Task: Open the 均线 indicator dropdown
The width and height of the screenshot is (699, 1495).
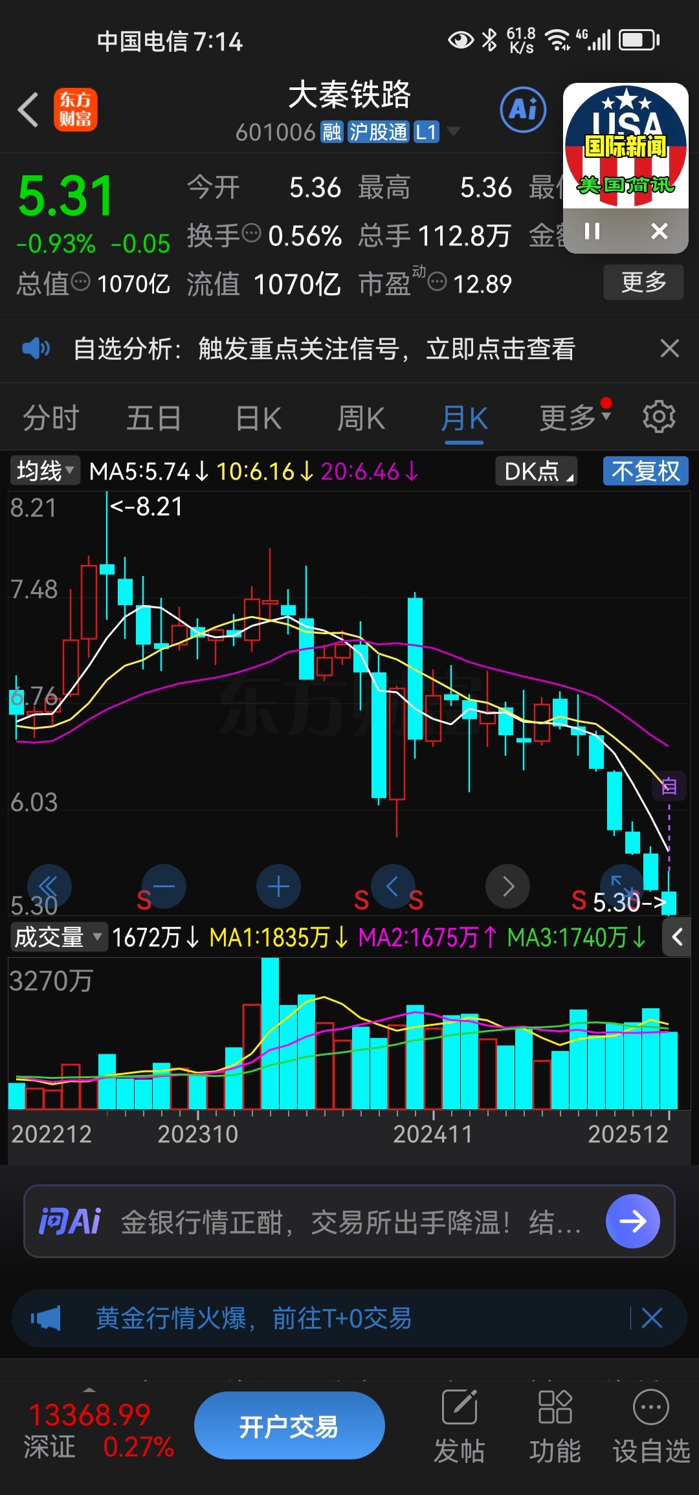Action: 45,471
